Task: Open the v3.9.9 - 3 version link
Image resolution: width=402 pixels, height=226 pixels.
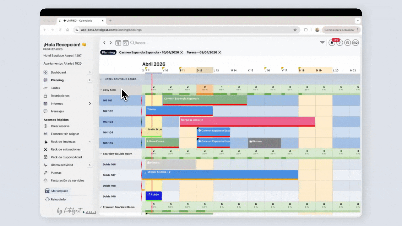Action: (91, 212)
